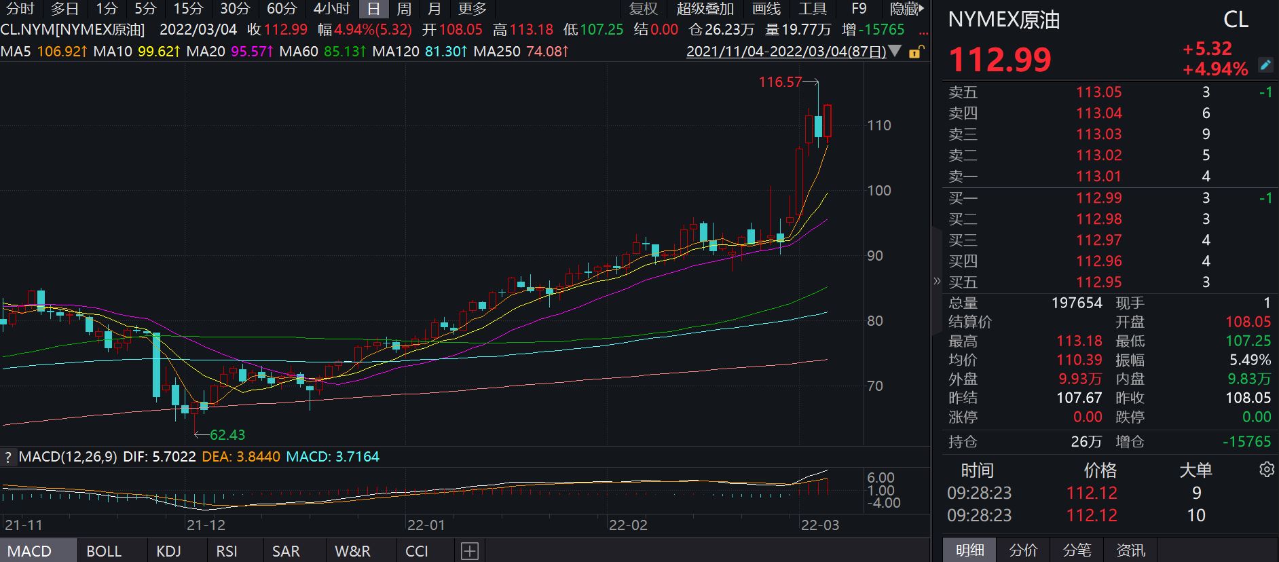Toggle 超级叠加 overlay mode
The image size is (1279, 562).
tap(705, 9)
